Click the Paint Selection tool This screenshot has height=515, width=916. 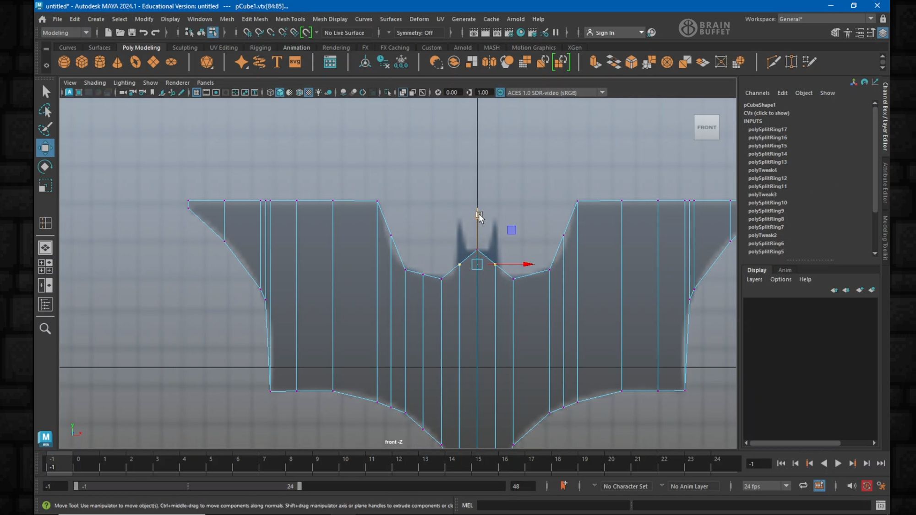(45, 129)
